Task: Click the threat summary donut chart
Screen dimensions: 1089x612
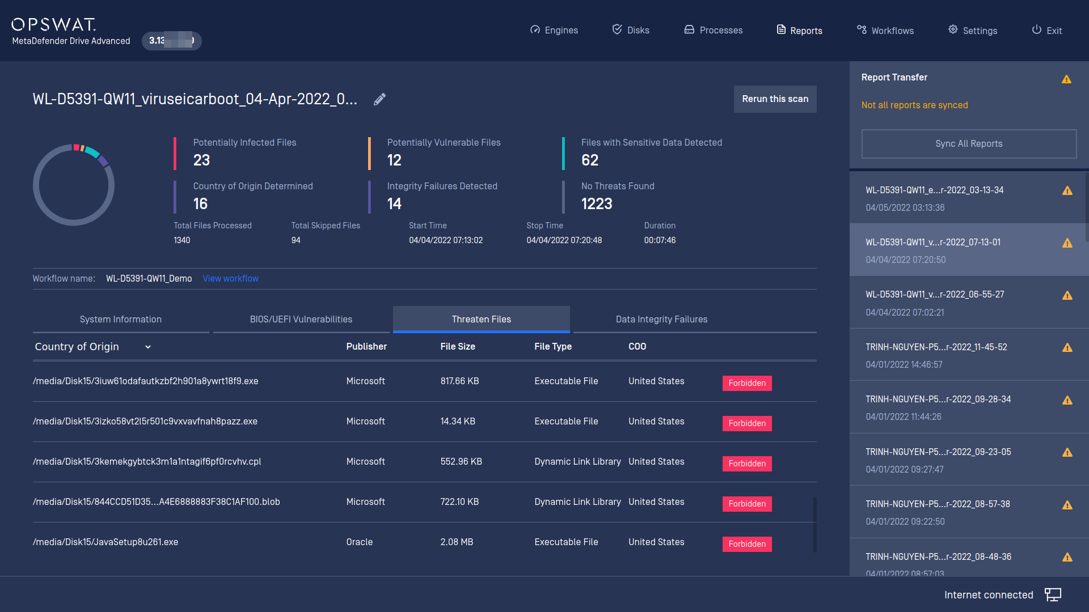Action: pos(74,185)
